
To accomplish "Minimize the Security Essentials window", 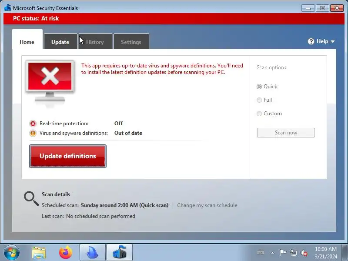I will [x=308, y=8].
